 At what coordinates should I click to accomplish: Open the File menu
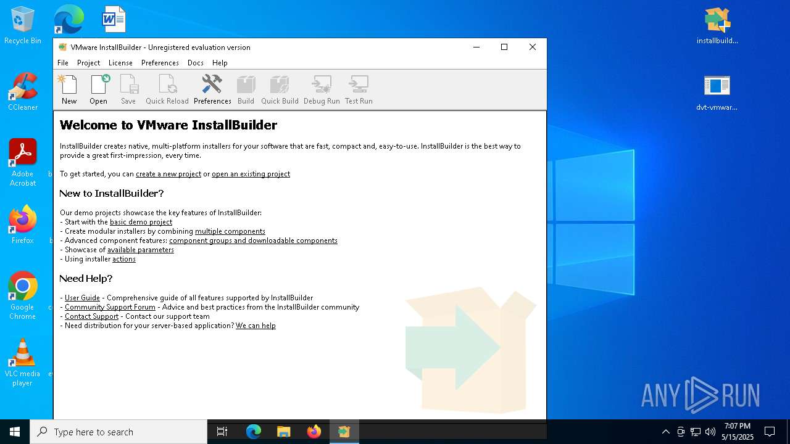click(63, 63)
